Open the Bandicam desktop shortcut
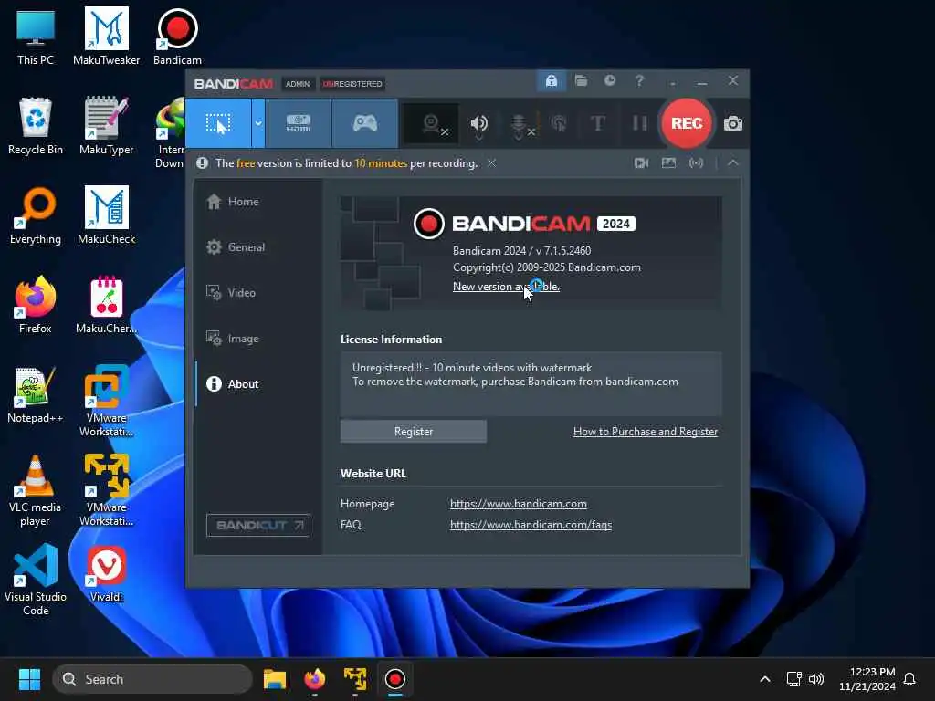 pos(177,37)
